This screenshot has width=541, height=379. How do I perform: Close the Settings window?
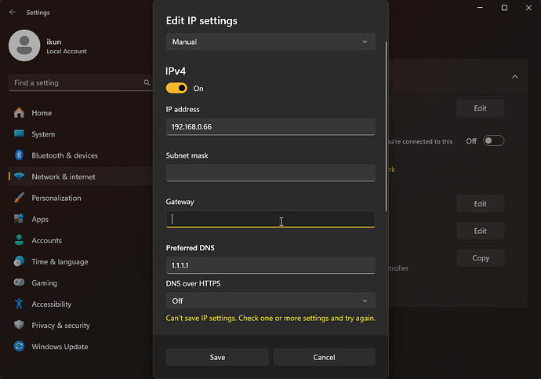(x=528, y=8)
